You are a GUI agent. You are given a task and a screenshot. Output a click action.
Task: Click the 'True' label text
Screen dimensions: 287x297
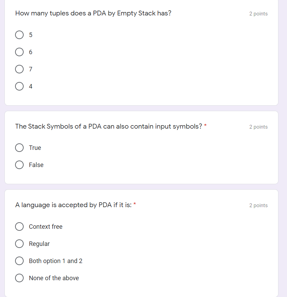[x=35, y=148]
